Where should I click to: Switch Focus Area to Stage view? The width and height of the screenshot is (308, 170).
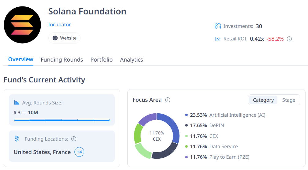point(288,100)
